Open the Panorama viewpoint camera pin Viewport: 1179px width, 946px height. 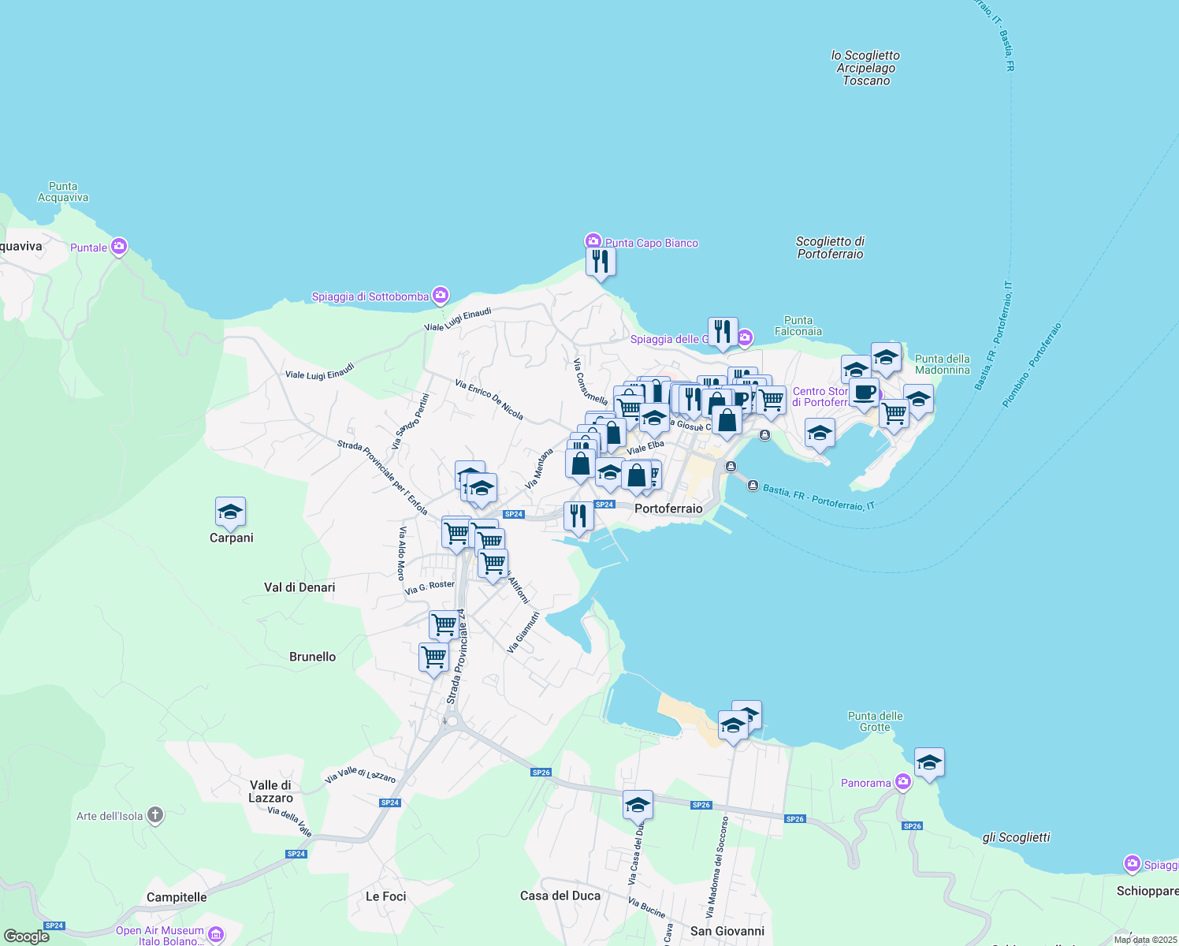903,782
